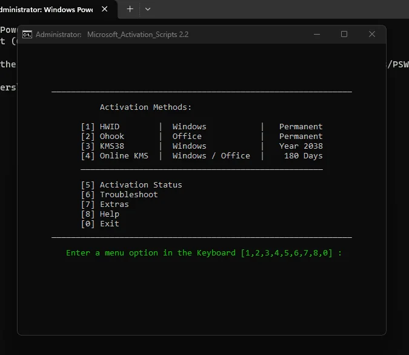Click the Year 2038 text
This screenshot has height=355, width=409.
pyautogui.click(x=301, y=146)
